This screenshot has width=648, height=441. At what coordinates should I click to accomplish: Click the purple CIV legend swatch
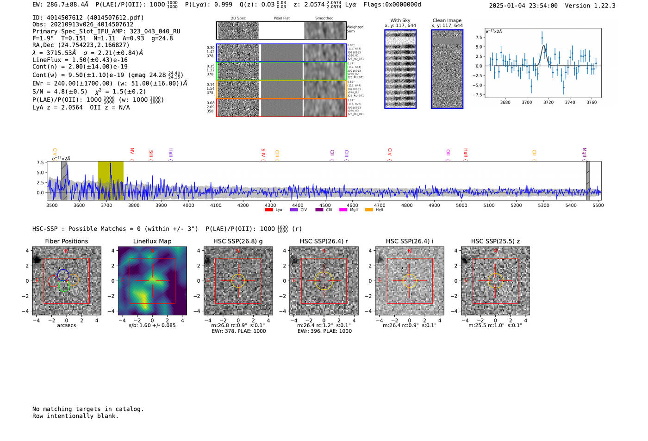pos(293,210)
